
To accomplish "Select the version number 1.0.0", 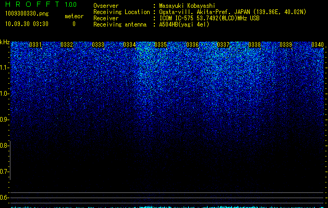I will tap(71, 5).
